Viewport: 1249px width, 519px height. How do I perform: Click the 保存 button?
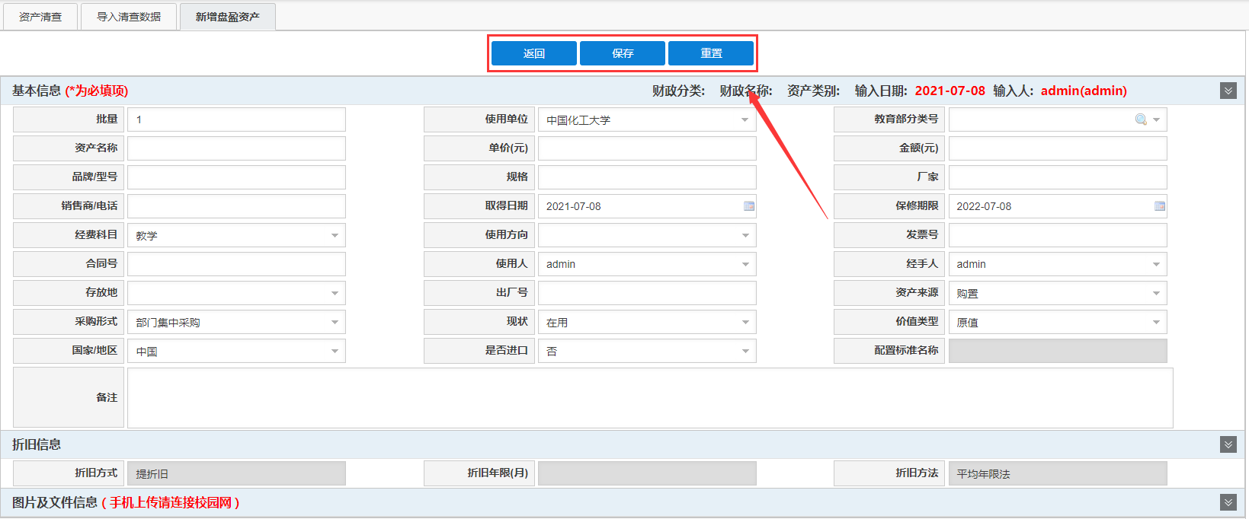coord(622,53)
